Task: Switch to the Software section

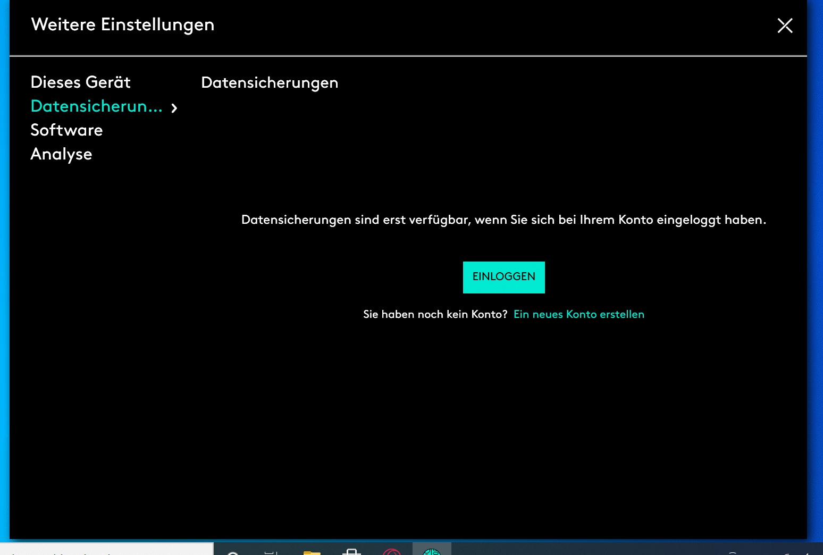Action: pos(66,130)
